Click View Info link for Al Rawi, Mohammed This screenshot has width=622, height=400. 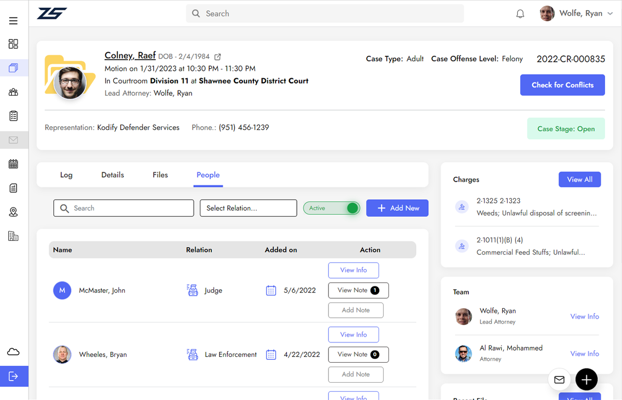point(584,354)
